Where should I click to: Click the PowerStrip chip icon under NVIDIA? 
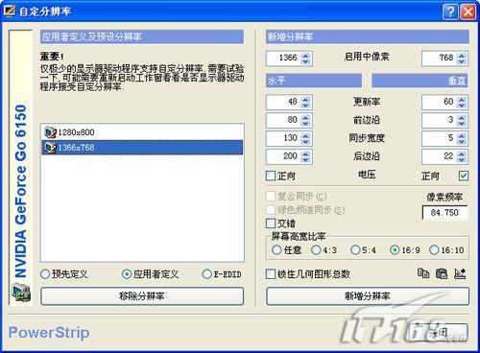tap(21, 293)
